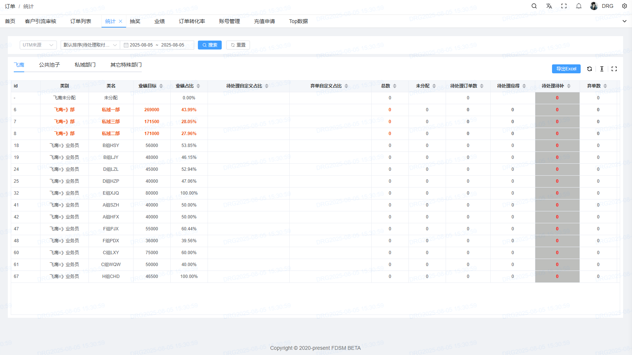This screenshot has height=355, width=632.
Task: Click the language translation icon
Action: [x=549, y=6]
